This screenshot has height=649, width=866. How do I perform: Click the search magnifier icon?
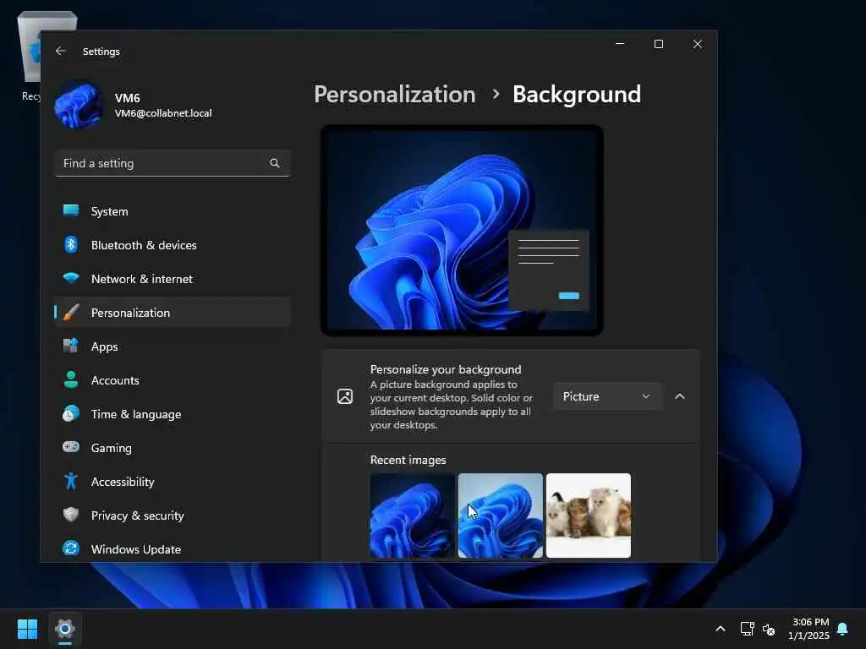275,163
